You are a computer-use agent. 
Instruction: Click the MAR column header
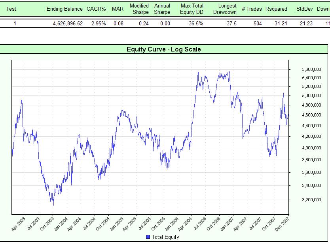(118, 9)
